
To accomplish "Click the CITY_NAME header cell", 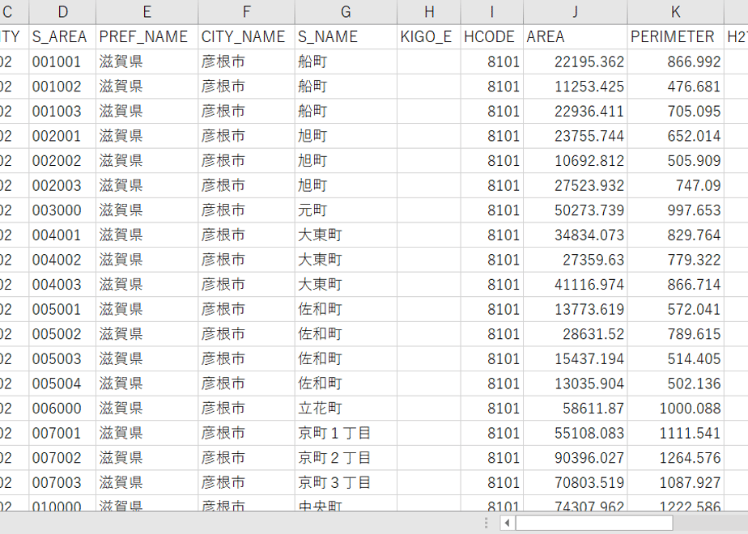I will point(247,36).
